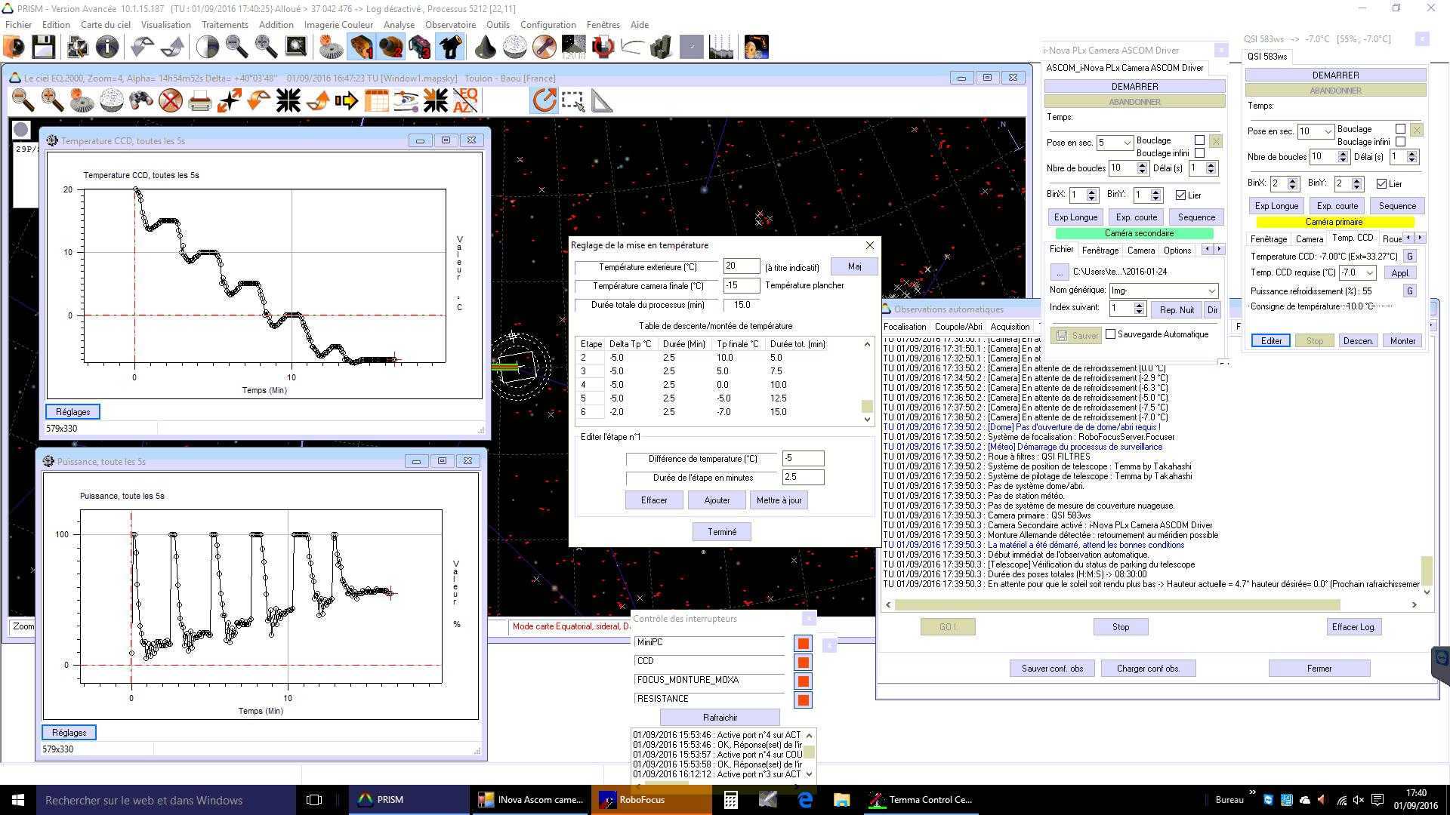This screenshot has width=1450, height=815.
Task: Click the orange MiniPC switch indicator
Action: coord(803,643)
